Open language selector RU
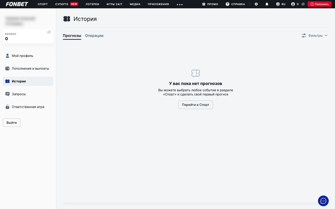Viewport: 335px width, 209px height. pyautogui.click(x=284, y=4)
